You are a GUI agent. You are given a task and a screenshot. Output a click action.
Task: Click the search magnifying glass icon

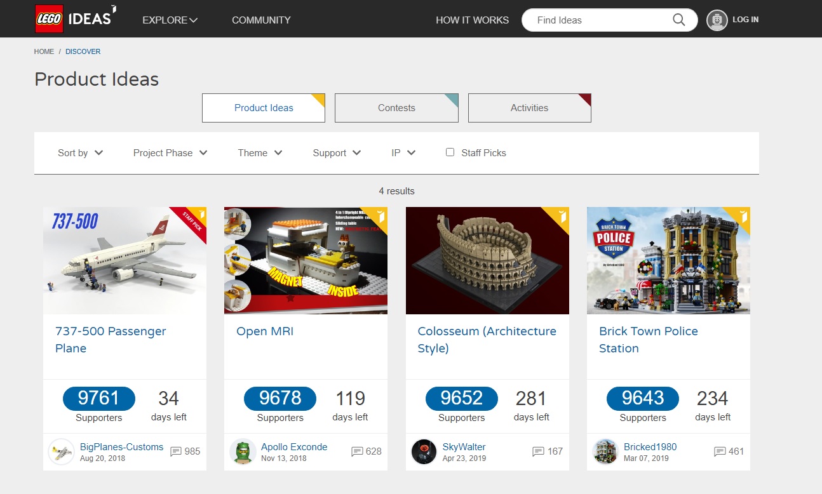coord(678,20)
